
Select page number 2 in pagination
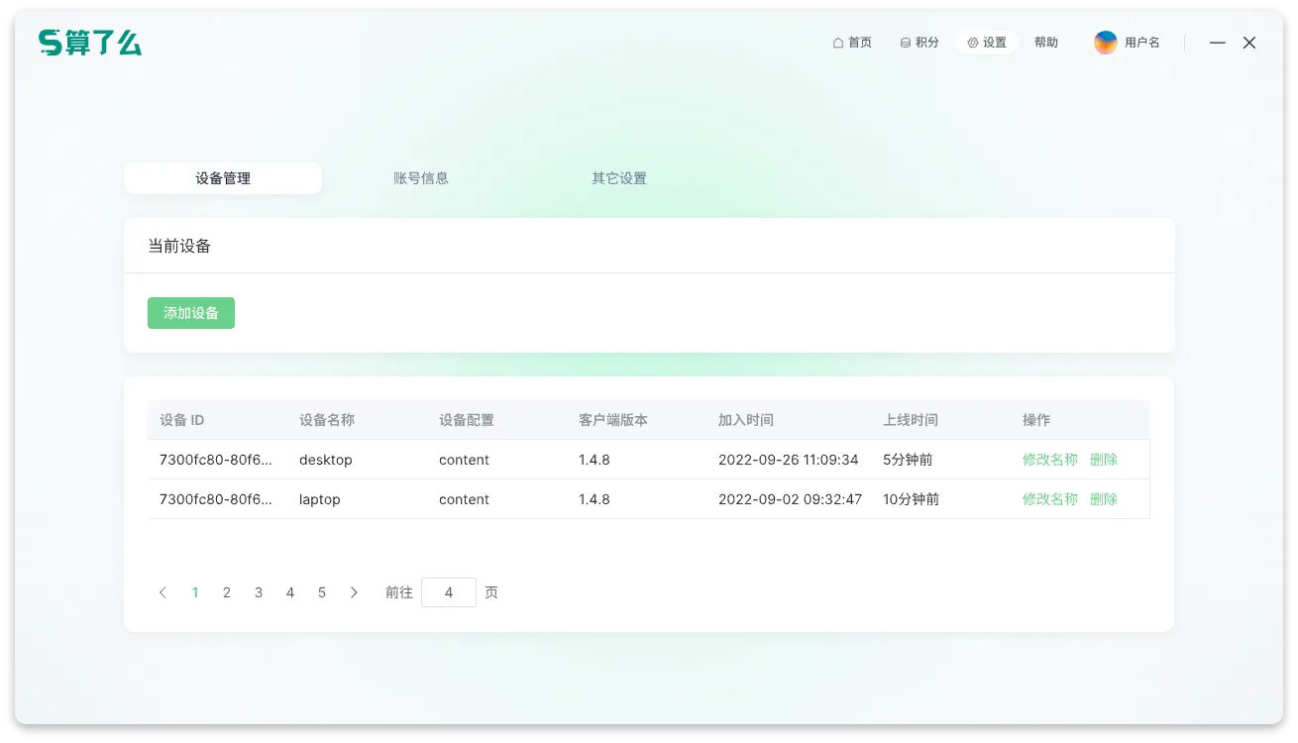[227, 591]
